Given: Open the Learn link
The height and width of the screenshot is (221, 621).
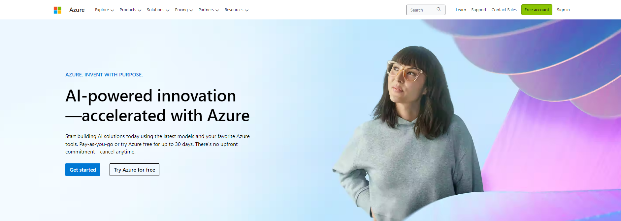Looking at the screenshot, I should (461, 10).
